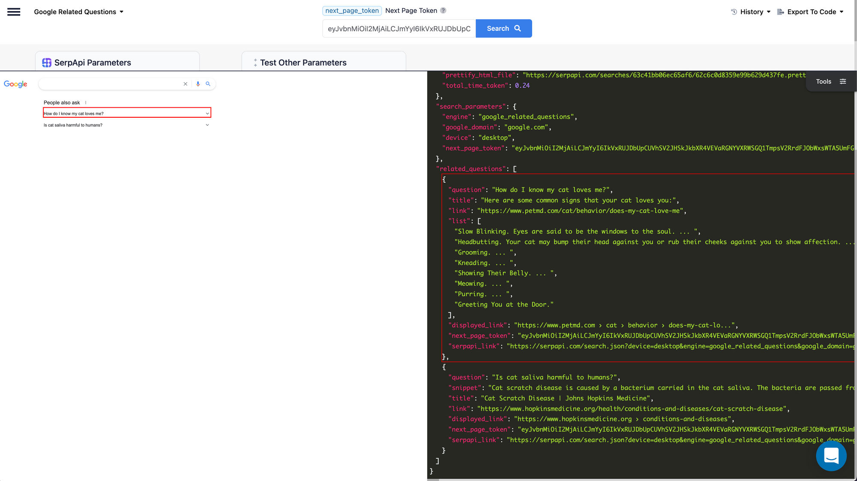Click the next_page_token input field
The image size is (857, 481).
tap(399, 29)
